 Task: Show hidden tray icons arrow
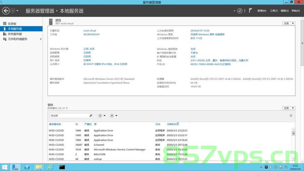261,167
